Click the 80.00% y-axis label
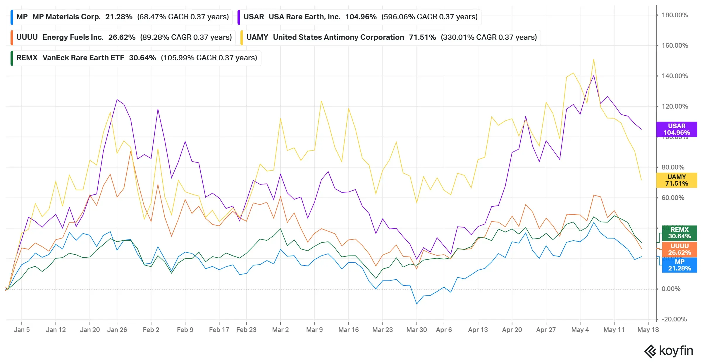The width and height of the screenshot is (702, 363). click(673, 167)
